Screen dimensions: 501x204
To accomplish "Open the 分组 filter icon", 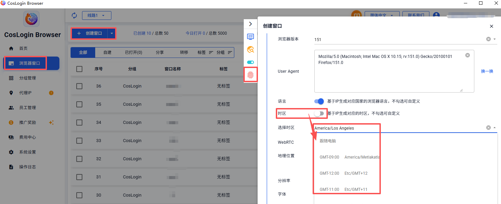I will point(230,53).
